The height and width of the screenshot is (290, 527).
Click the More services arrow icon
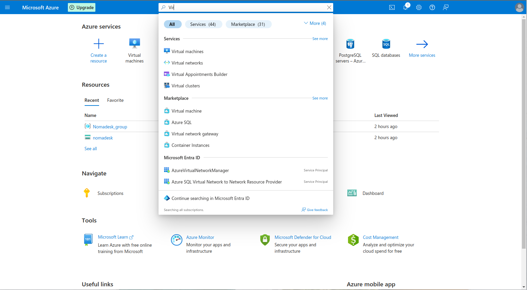(x=422, y=44)
